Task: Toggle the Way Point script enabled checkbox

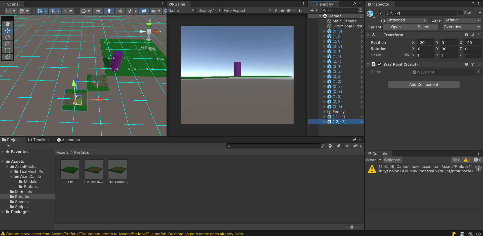Action: point(379,64)
